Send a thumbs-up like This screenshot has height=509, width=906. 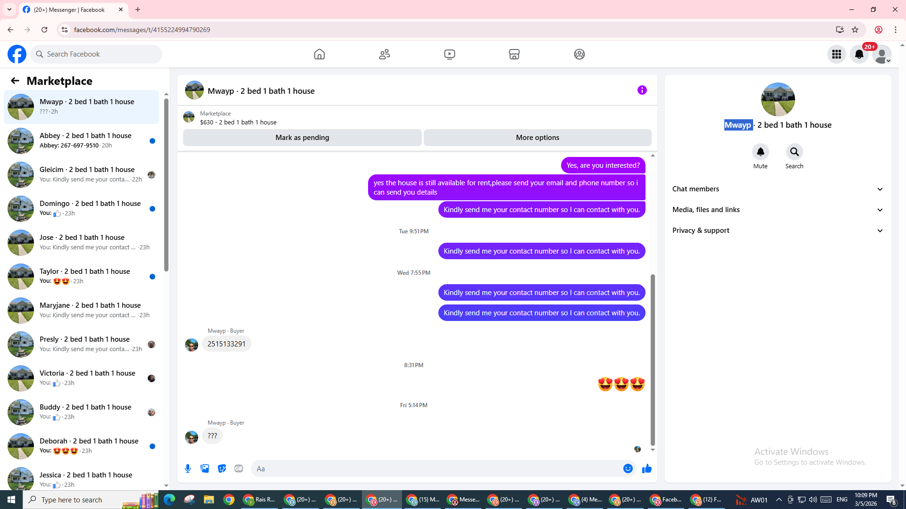click(646, 468)
